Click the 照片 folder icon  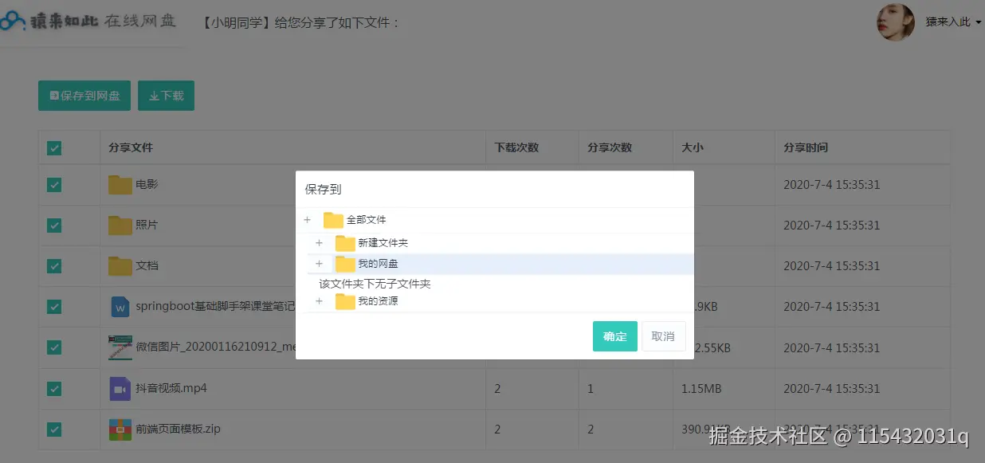[120, 226]
